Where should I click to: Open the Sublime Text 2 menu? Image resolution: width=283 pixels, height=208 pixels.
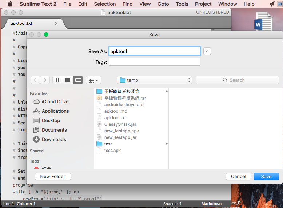tap(38, 4)
